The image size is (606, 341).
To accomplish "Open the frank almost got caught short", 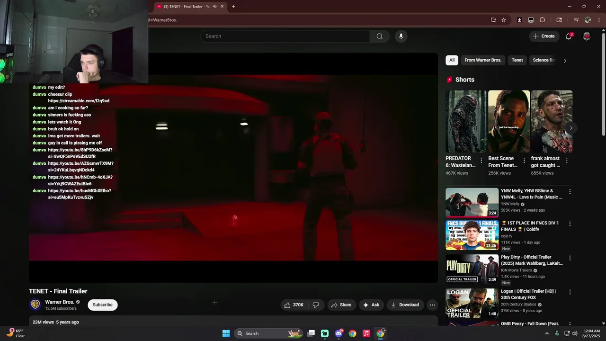I will (x=552, y=121).
